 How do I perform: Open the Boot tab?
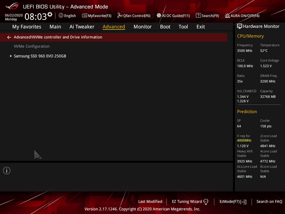tap(165, 27)
